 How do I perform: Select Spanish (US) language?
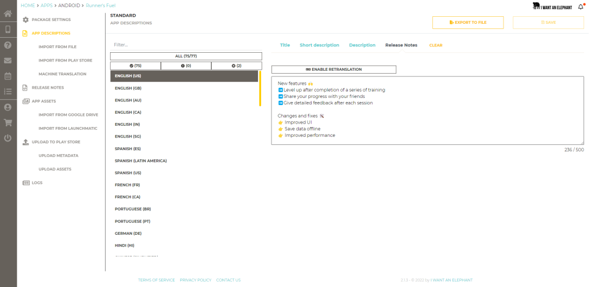[184, 173]
